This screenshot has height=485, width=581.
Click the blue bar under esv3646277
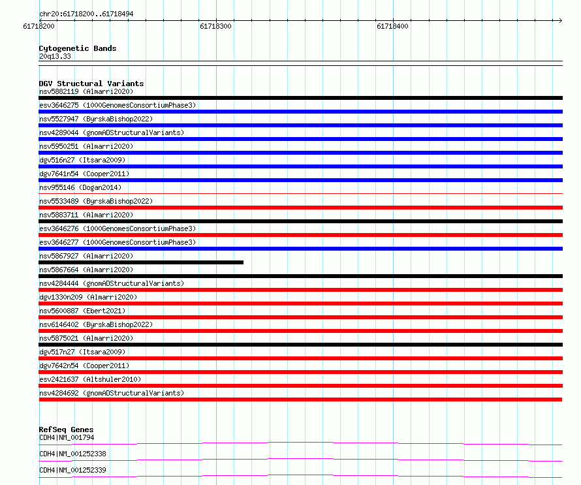pos(300,249)
